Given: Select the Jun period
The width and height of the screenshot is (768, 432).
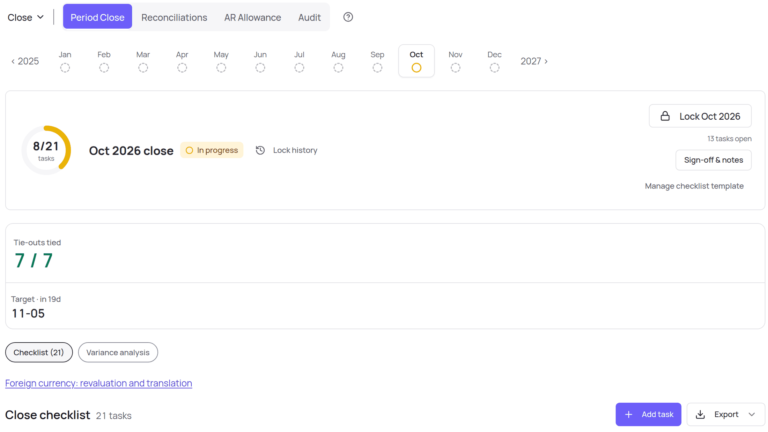Looking at the screenshot, I should [260, 61].
